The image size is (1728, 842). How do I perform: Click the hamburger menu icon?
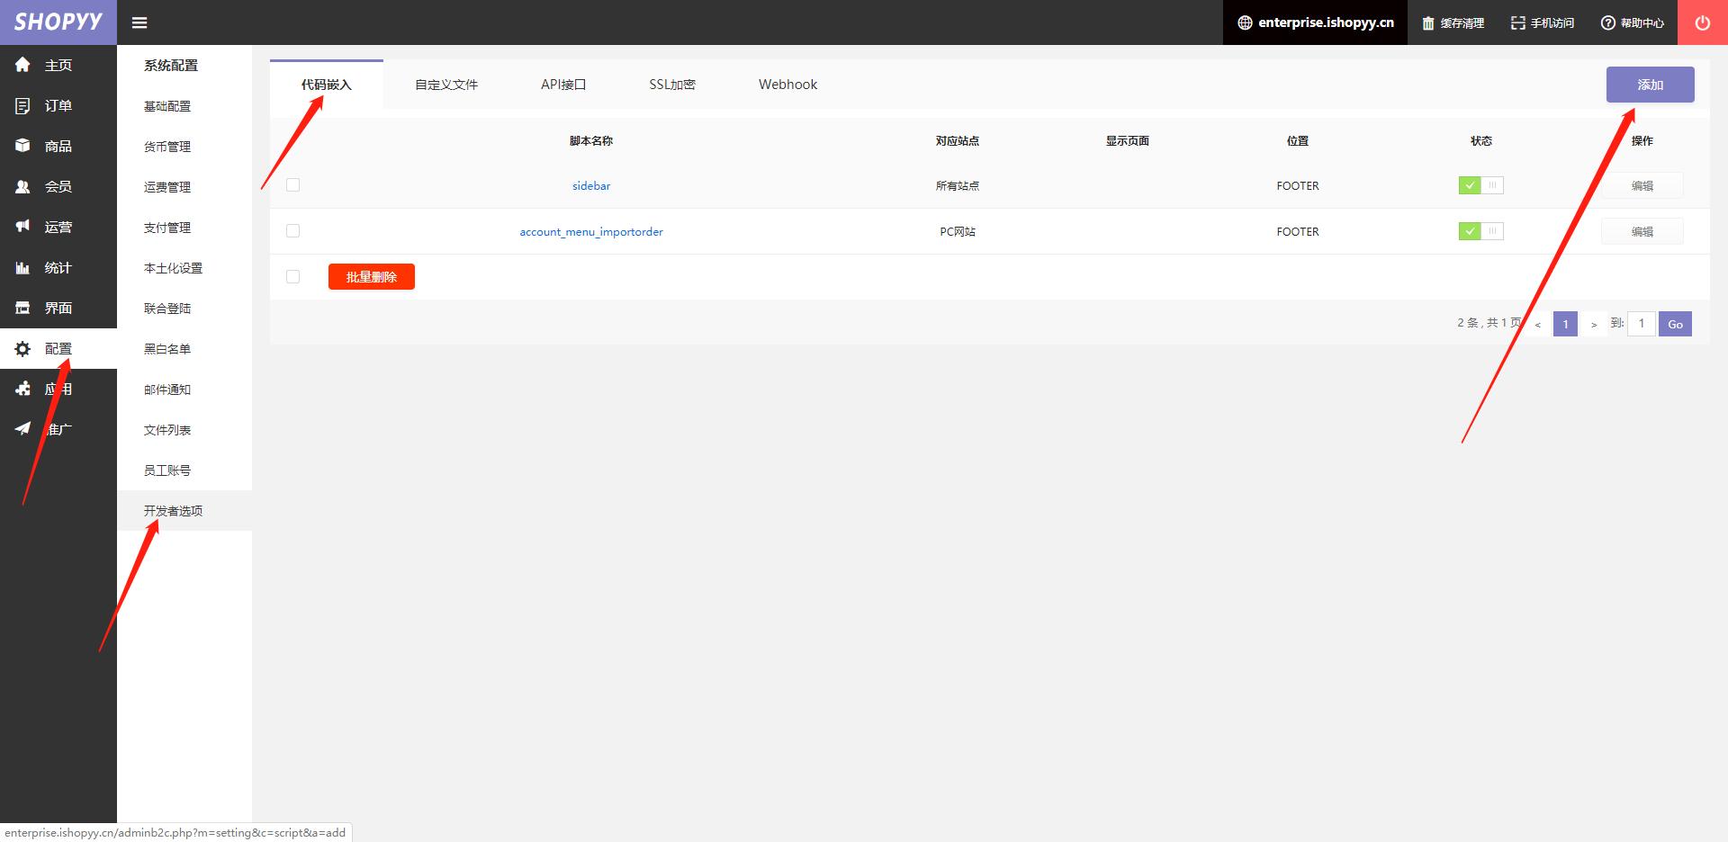click(x=139, y=22)
